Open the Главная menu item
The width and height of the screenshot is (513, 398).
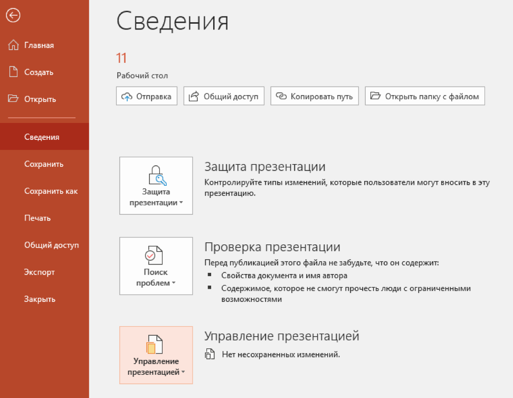44,45
